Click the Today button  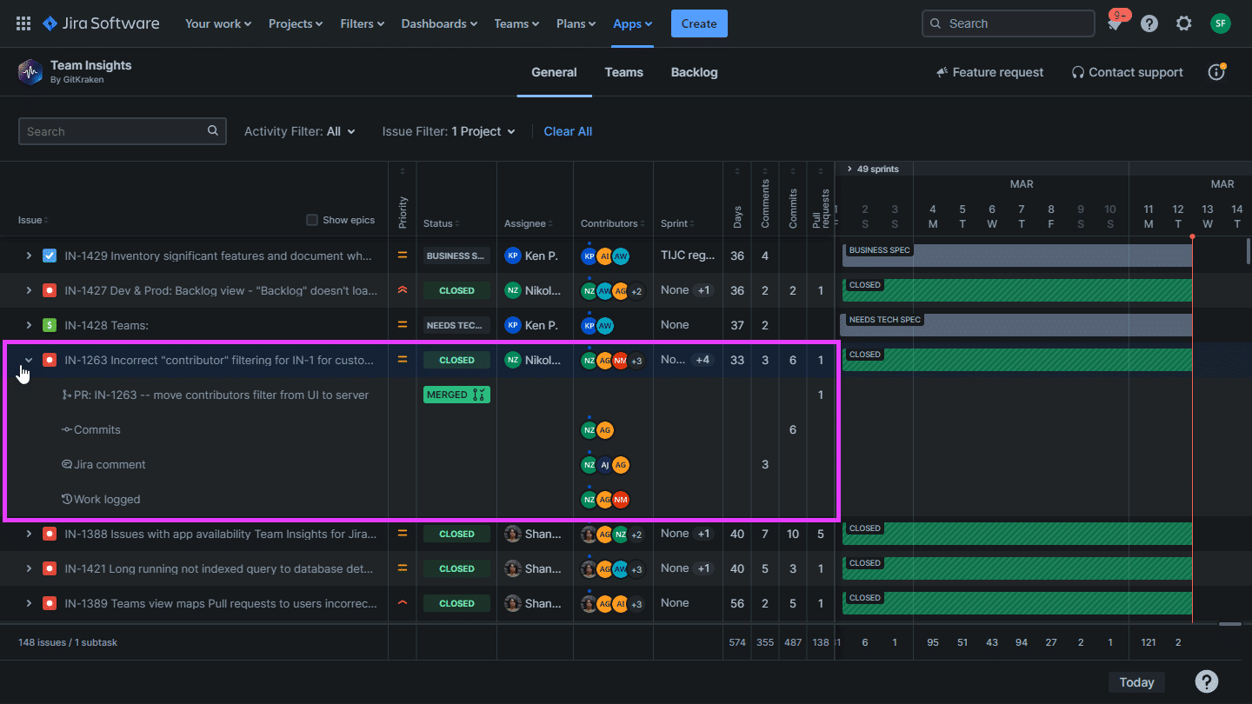click(x=1136, y=682)
